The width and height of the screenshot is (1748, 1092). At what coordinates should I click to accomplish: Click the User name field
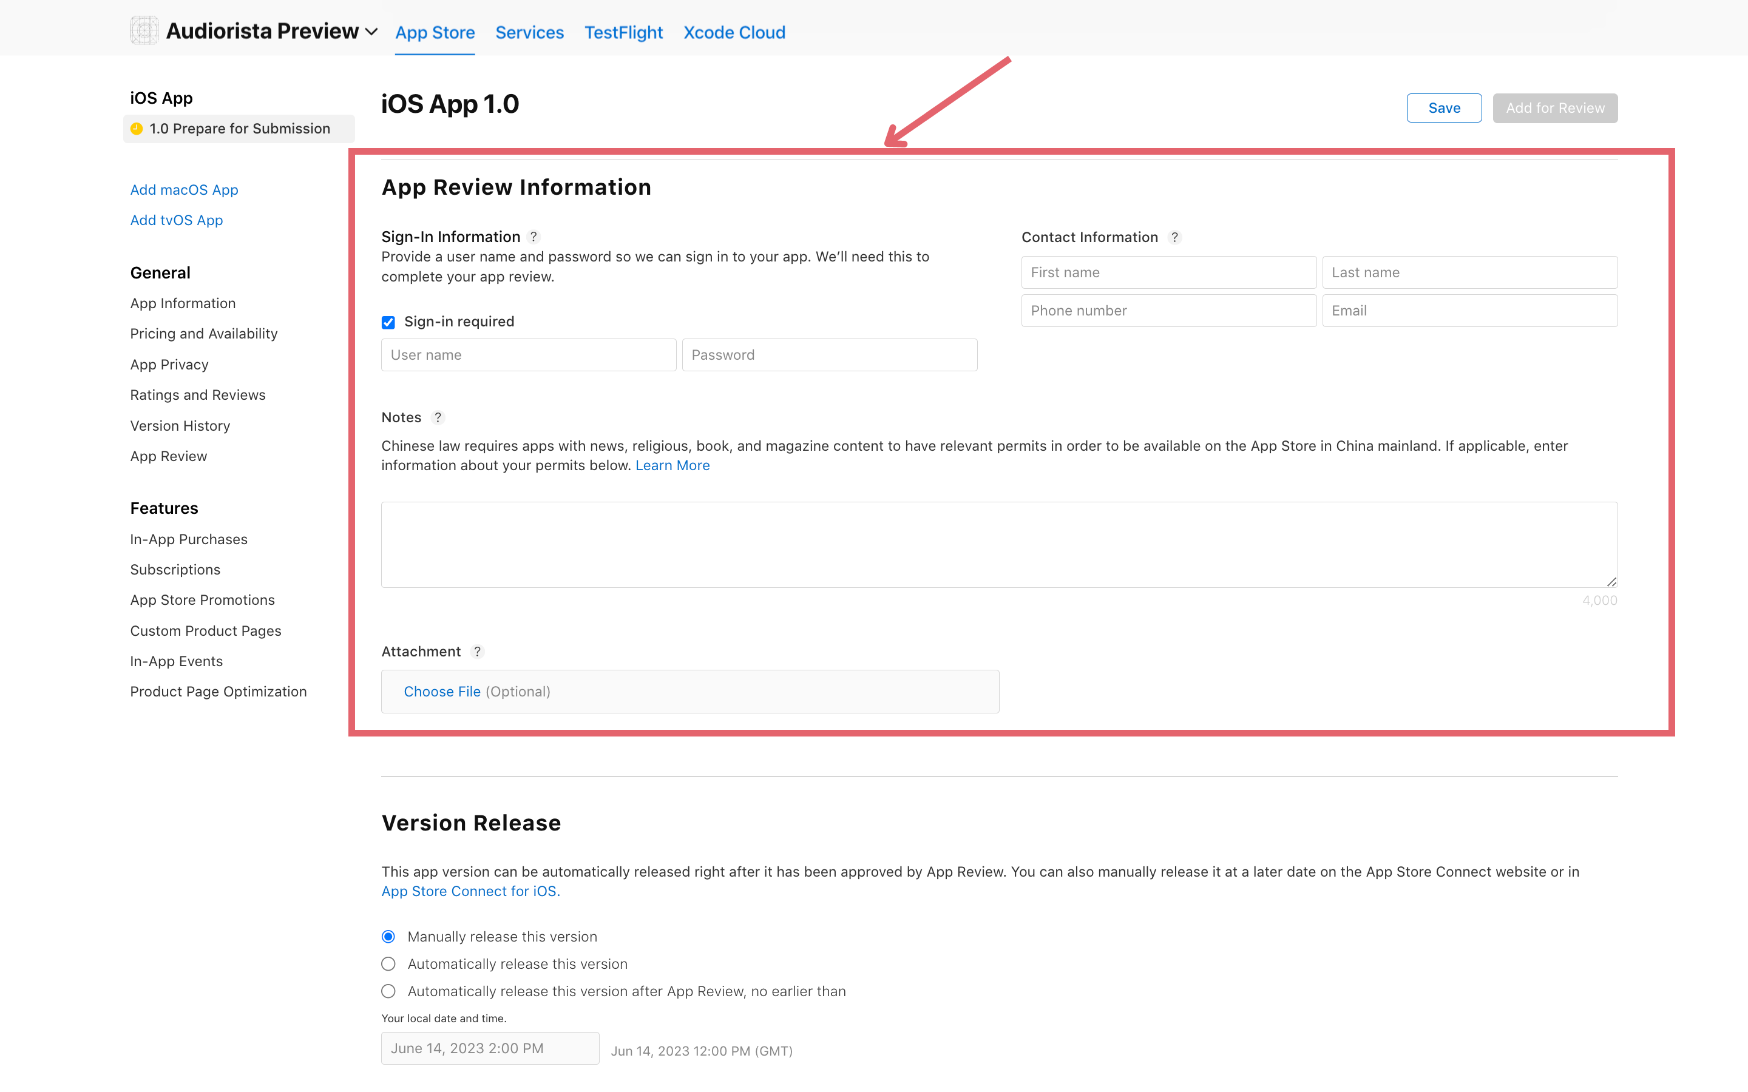[529, 355]
